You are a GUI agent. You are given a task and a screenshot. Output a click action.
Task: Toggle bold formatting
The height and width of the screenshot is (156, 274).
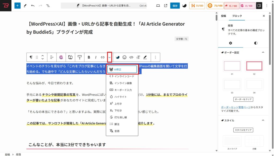(89, 57)
